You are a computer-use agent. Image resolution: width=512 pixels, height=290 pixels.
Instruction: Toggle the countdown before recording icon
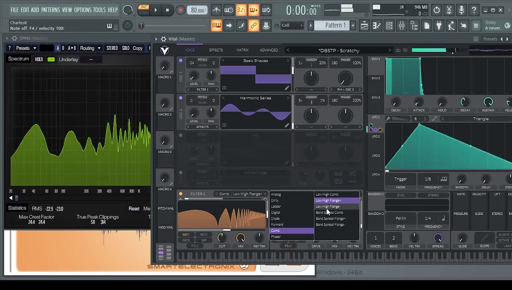pos(241,10)
